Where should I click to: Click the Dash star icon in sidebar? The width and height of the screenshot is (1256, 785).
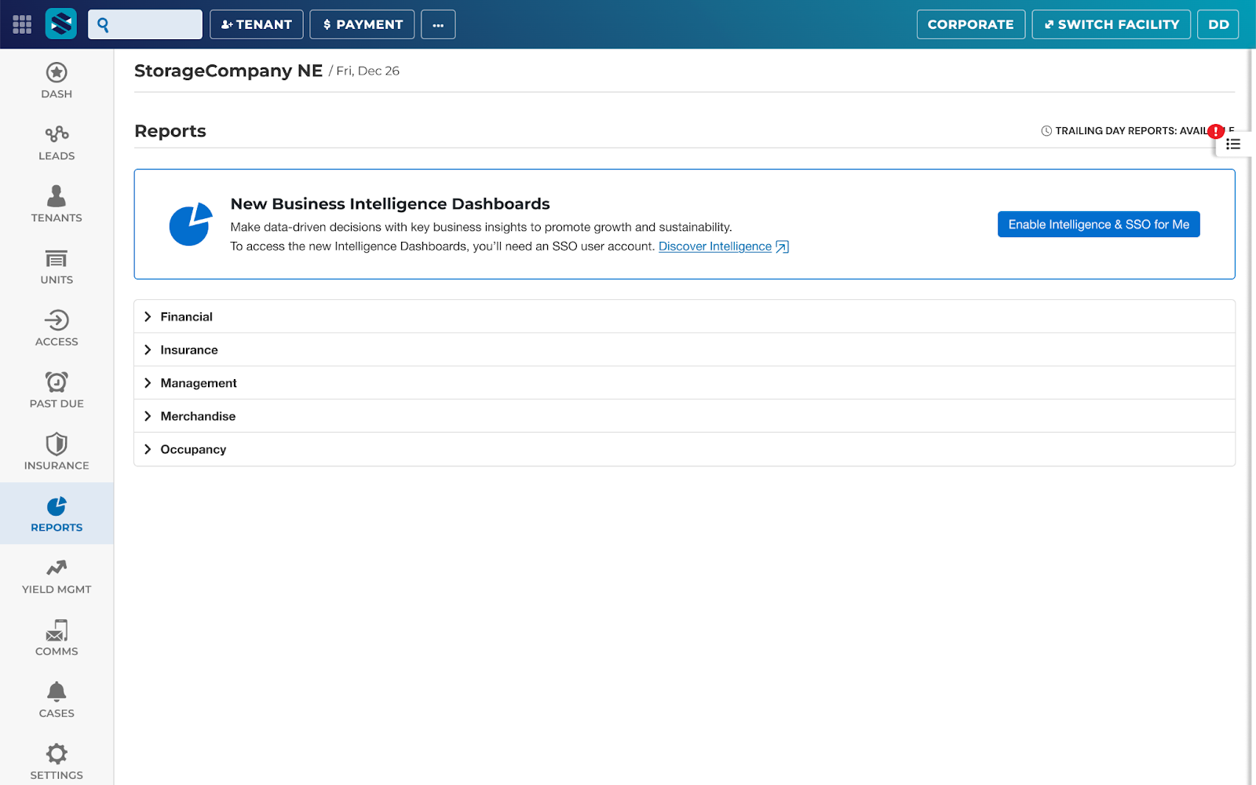point(57,73)
